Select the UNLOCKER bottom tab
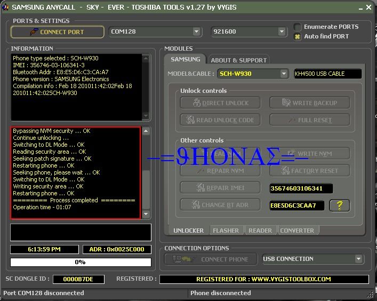 click(x=189, y=231)
